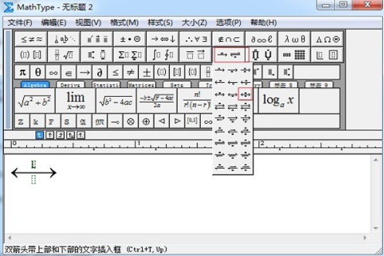Insert the square root of a²+b² expression

(x=35, y=101)
